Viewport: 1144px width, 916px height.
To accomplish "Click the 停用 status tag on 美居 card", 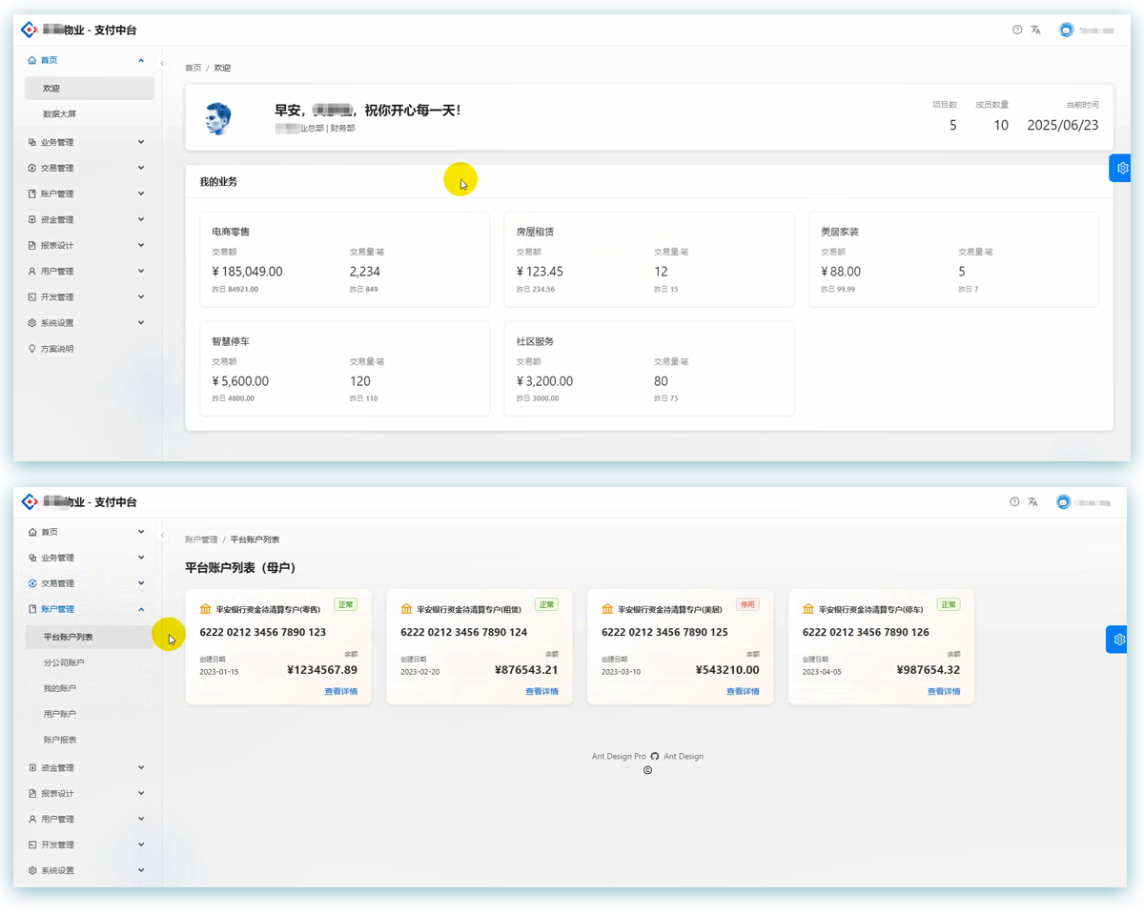I will pyautogui.click(x=747, y=604).
